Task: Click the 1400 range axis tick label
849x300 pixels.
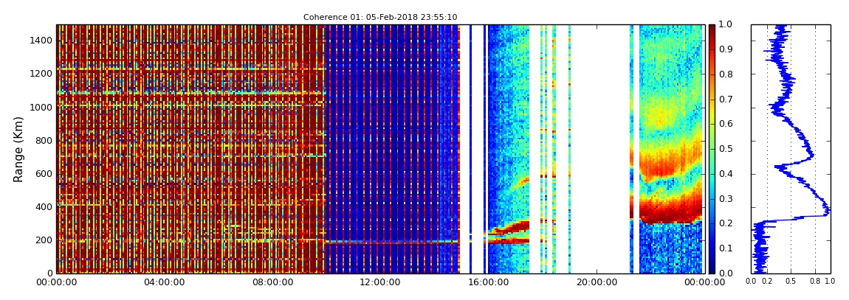Action: coord(42,41)
